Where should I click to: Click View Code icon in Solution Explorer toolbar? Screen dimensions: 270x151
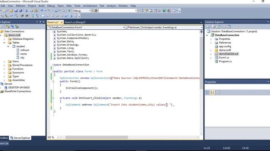224,27
